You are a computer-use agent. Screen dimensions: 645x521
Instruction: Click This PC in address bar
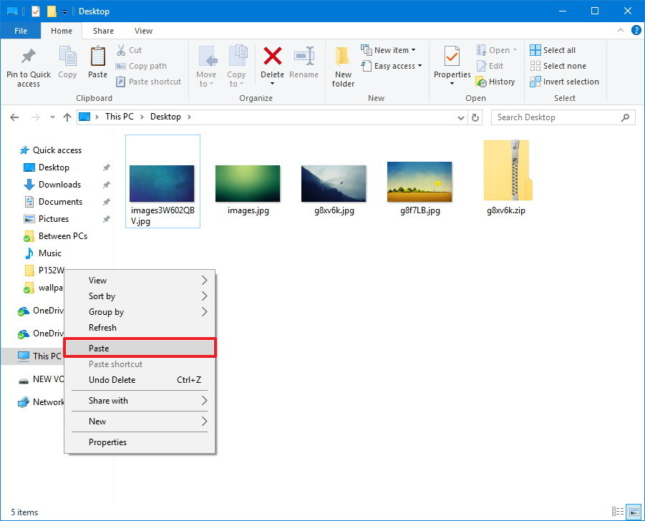tap(120, 117)
